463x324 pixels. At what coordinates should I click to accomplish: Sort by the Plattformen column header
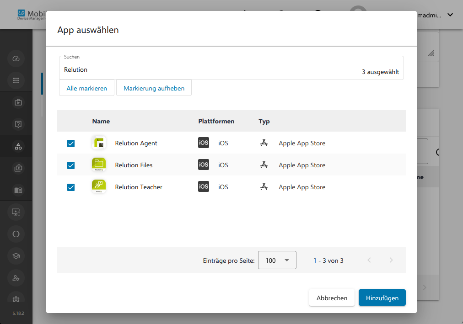(216, 121)
